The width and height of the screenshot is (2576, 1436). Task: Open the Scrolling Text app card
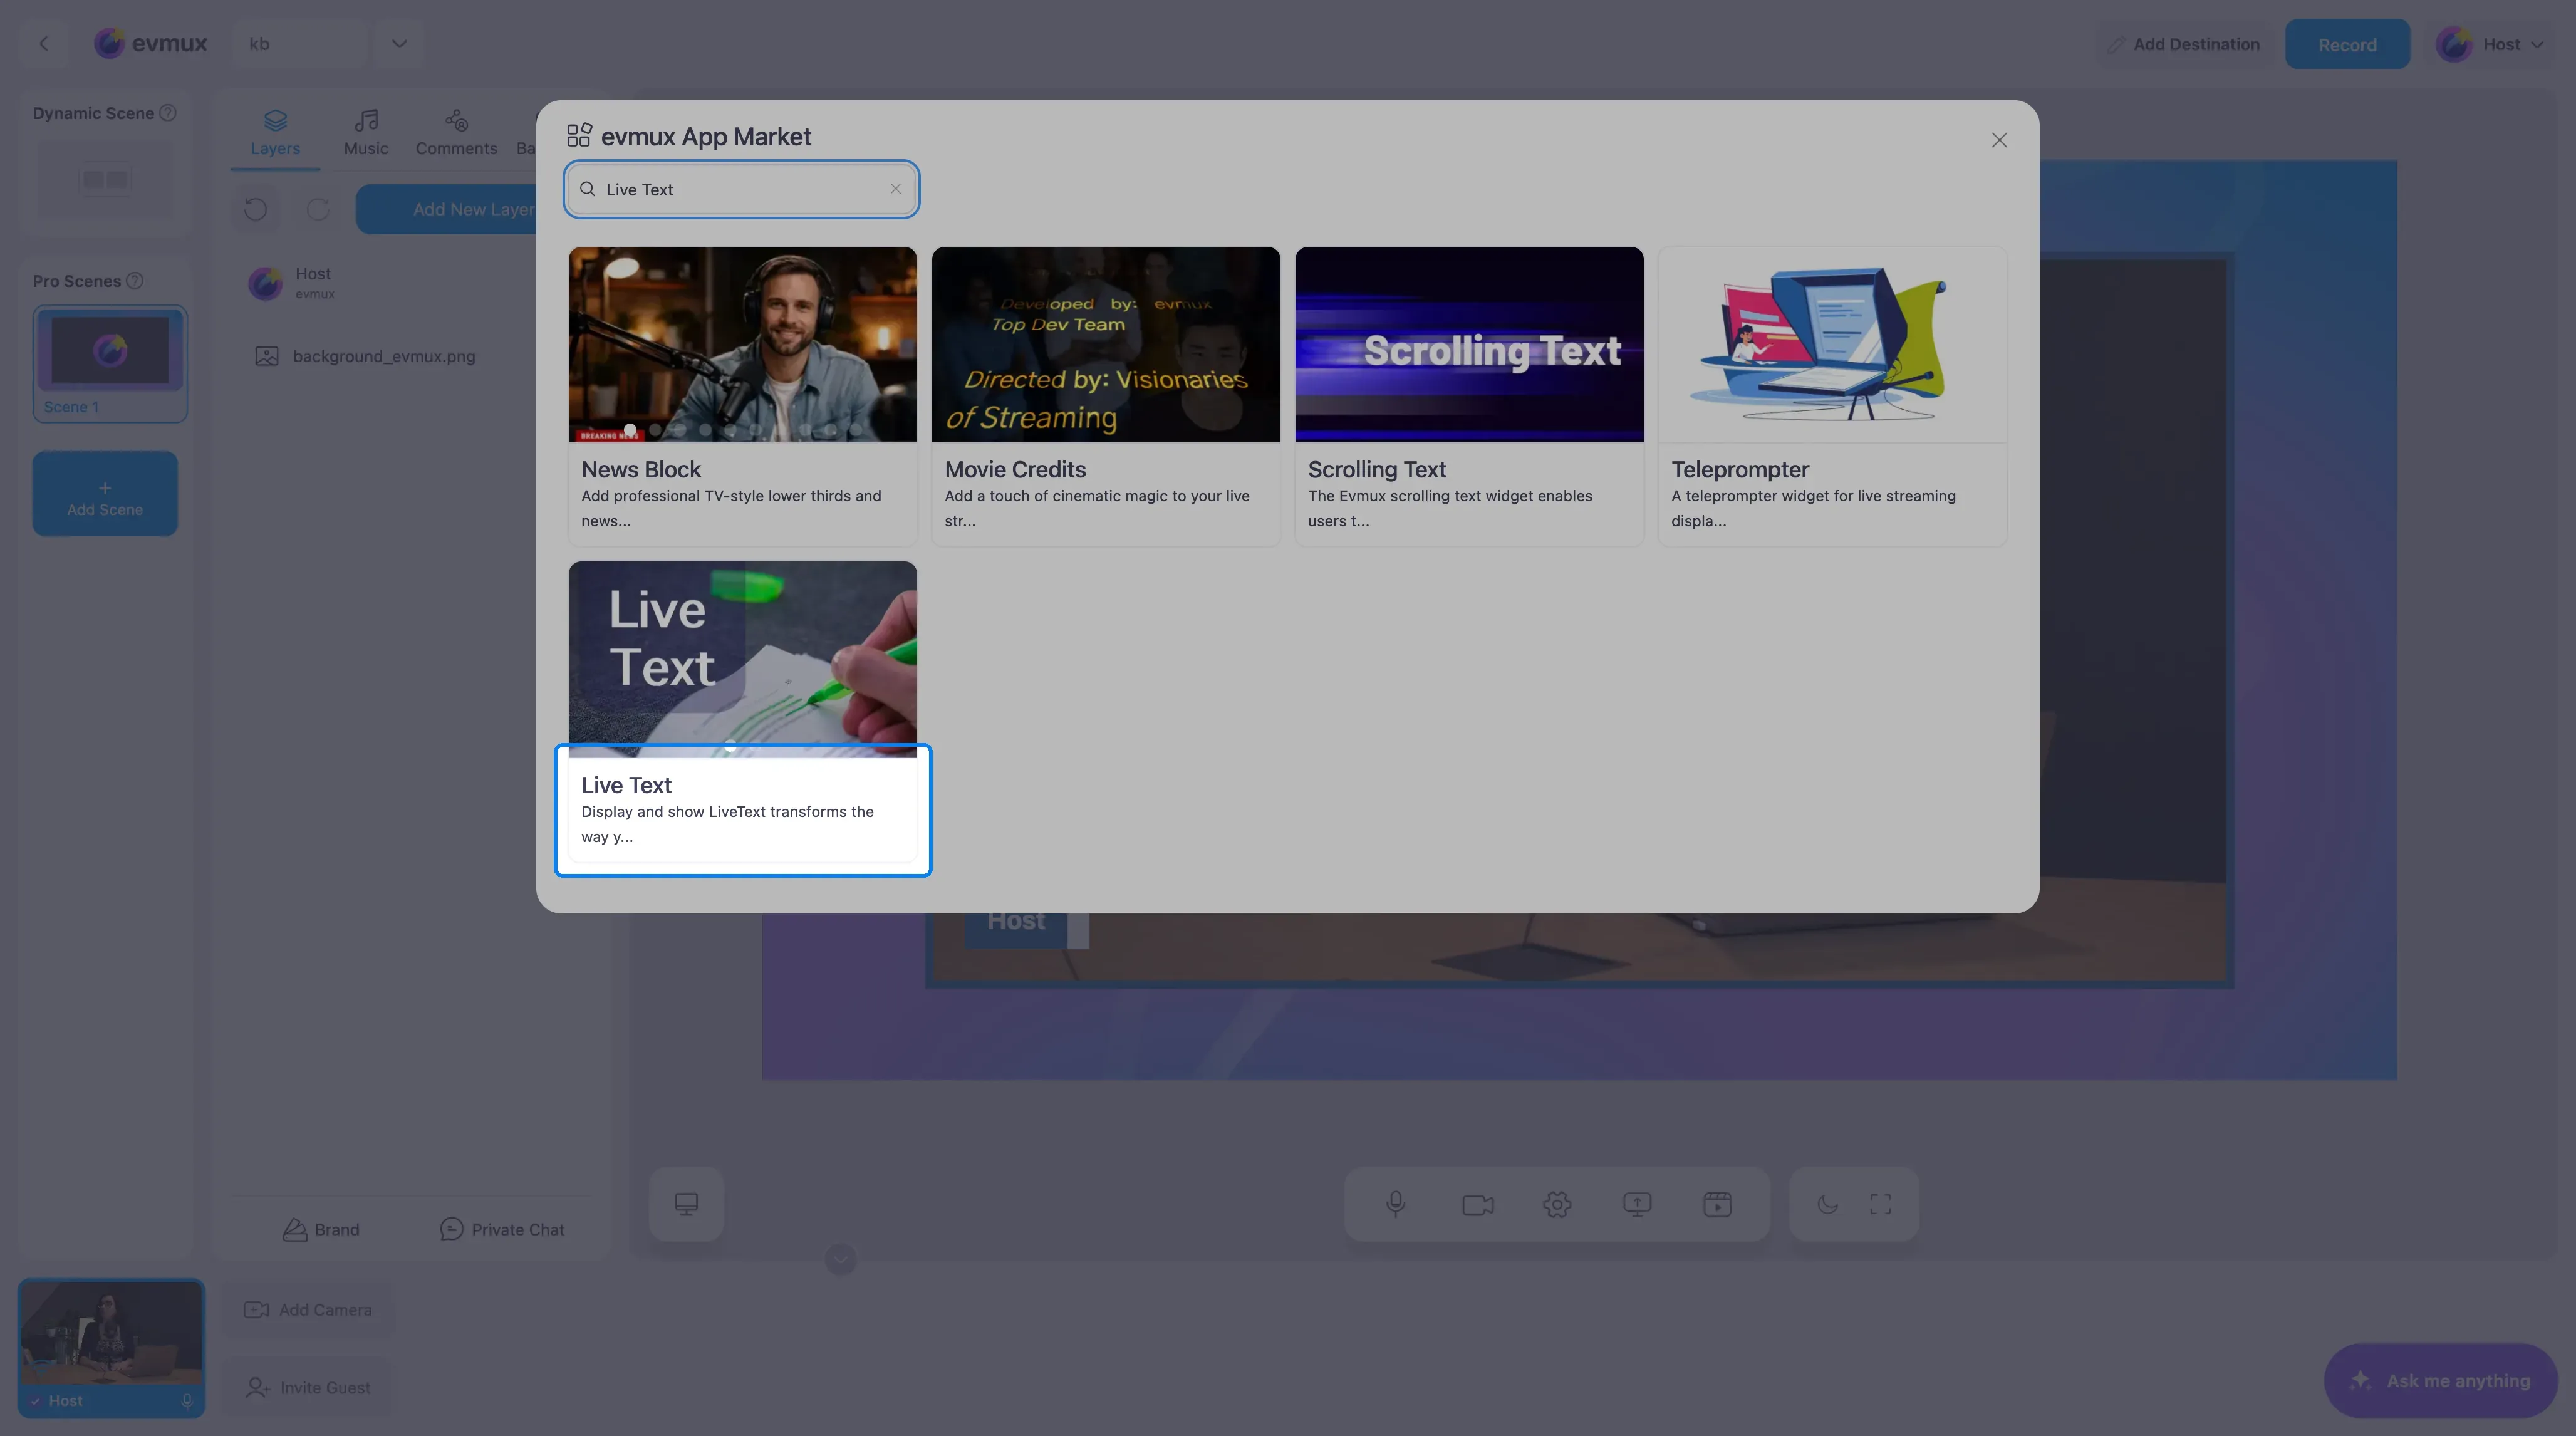(1469, 396)
